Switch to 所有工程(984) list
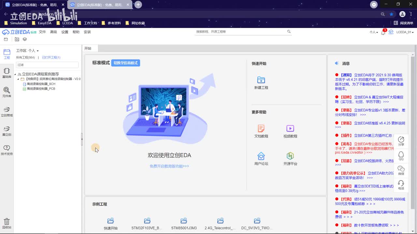The height and width of the screenshot is (234, 417). coord(25,58)
